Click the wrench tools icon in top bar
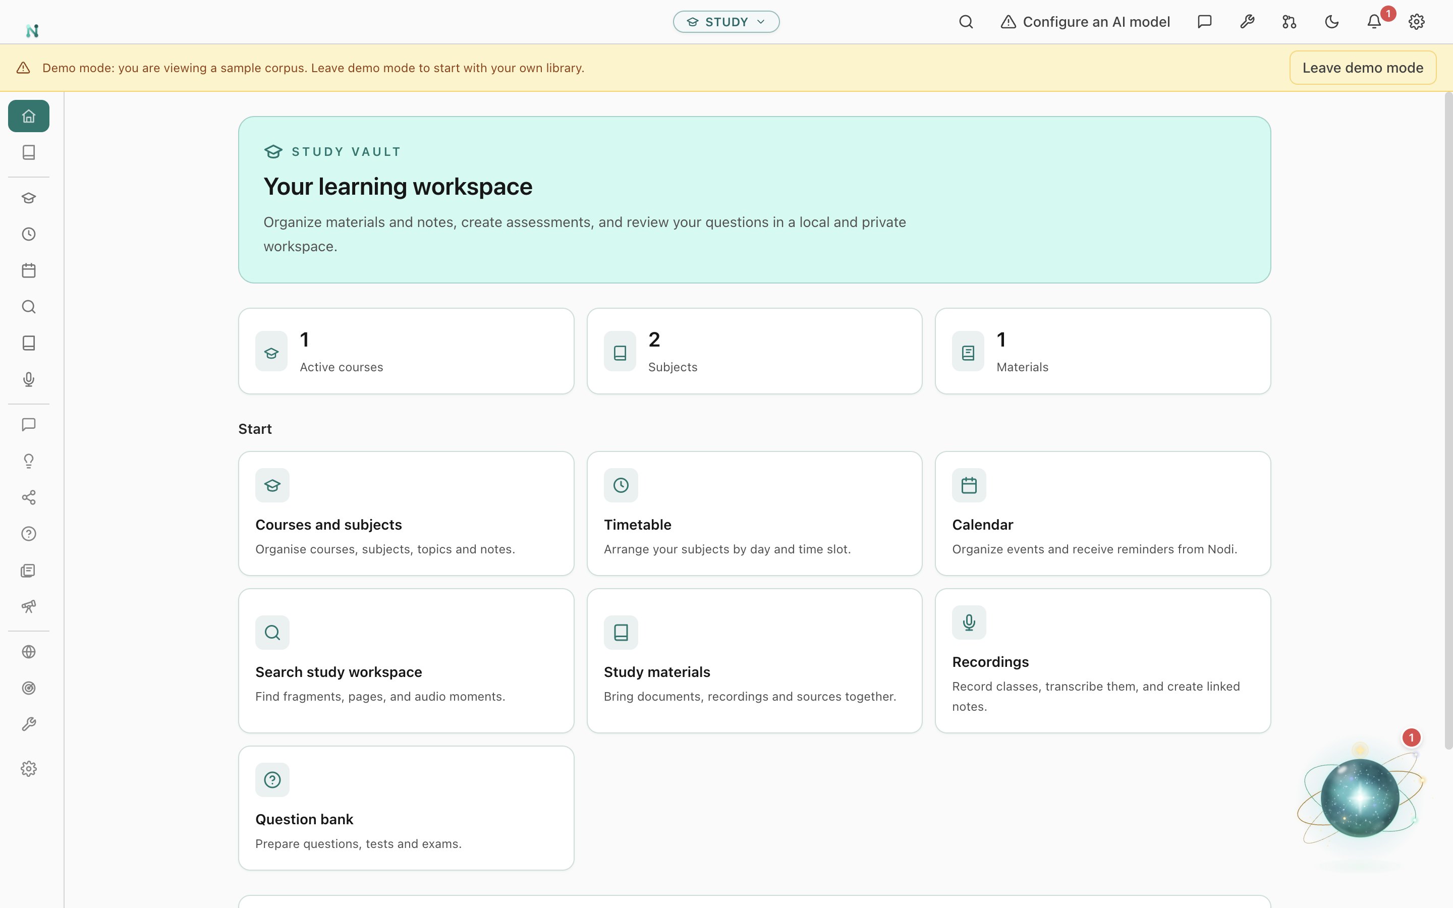The width and height of the screenshot is (1453, 908). click(x=1247, y=22)
